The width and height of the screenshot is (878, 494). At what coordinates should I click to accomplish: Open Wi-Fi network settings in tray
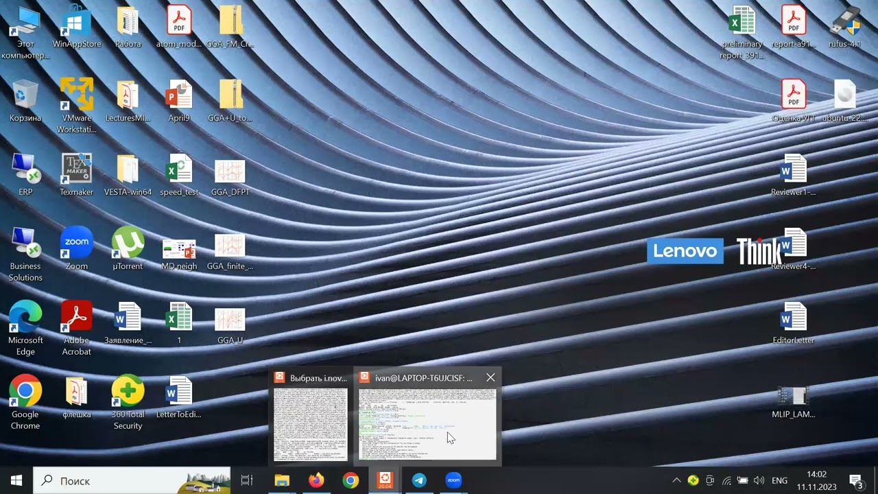[726, 480]
